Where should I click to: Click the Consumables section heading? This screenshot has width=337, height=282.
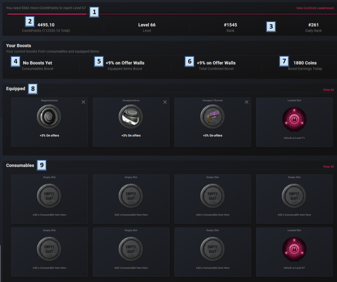tap(20, 165)
